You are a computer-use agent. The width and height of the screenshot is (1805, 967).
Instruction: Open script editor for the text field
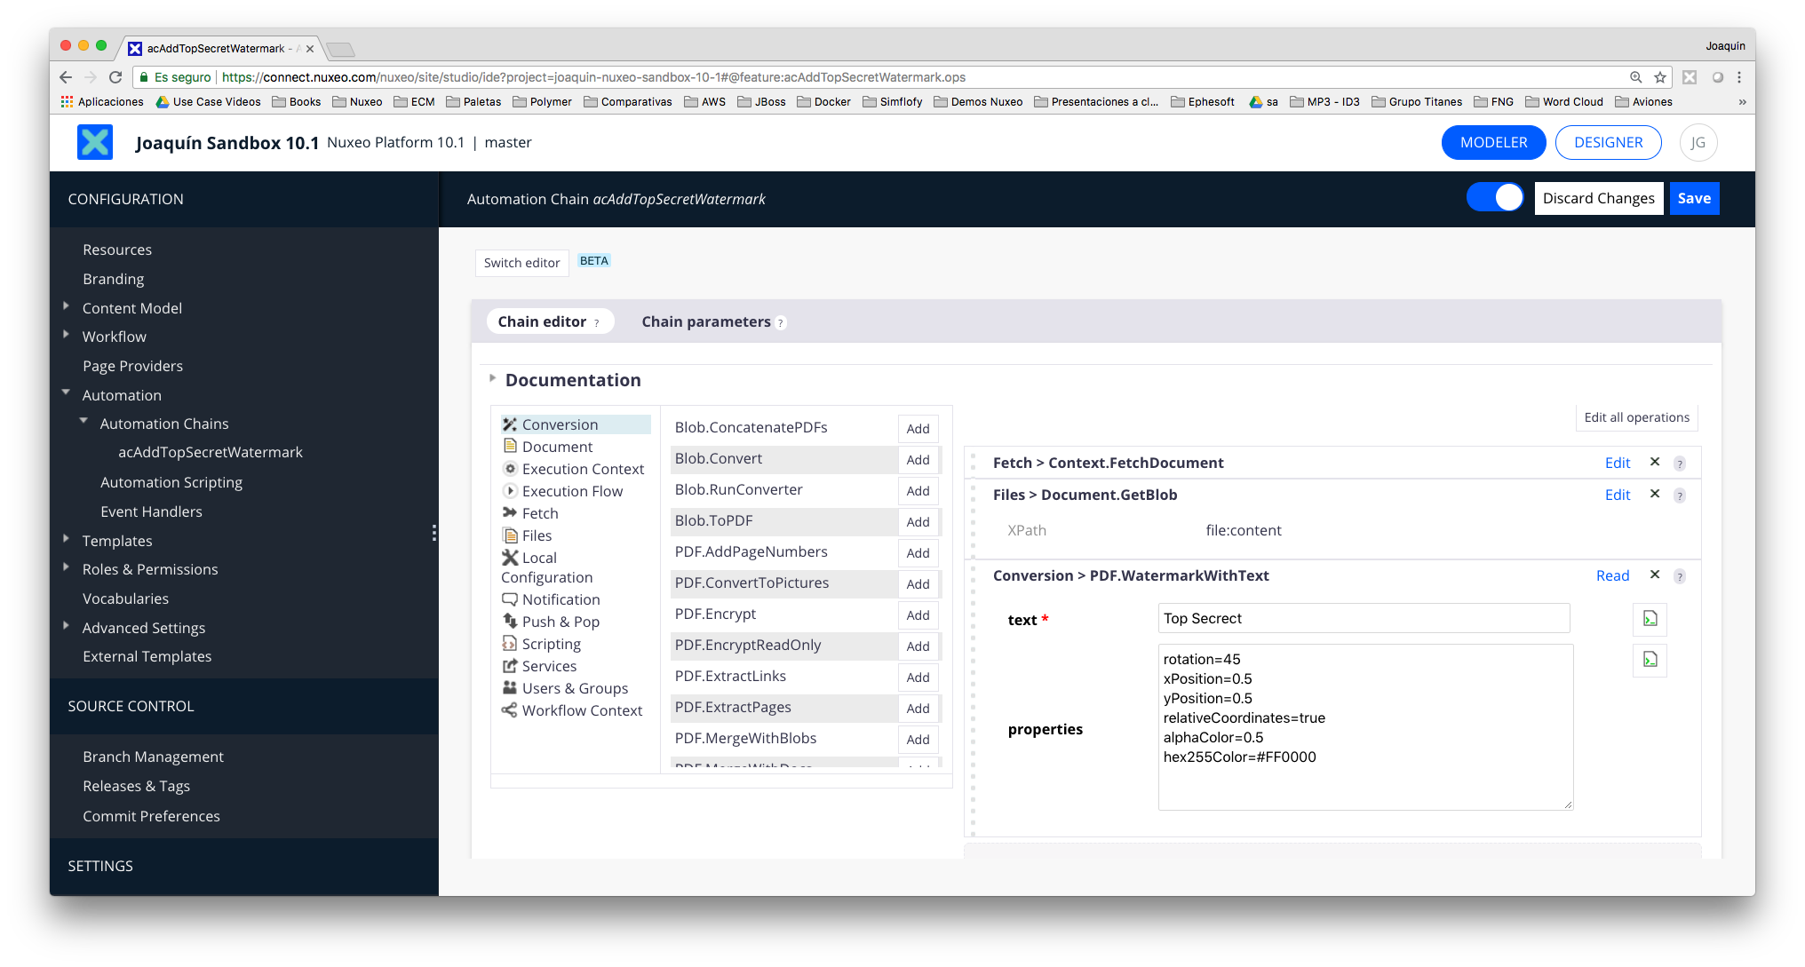pos(1650,619)
